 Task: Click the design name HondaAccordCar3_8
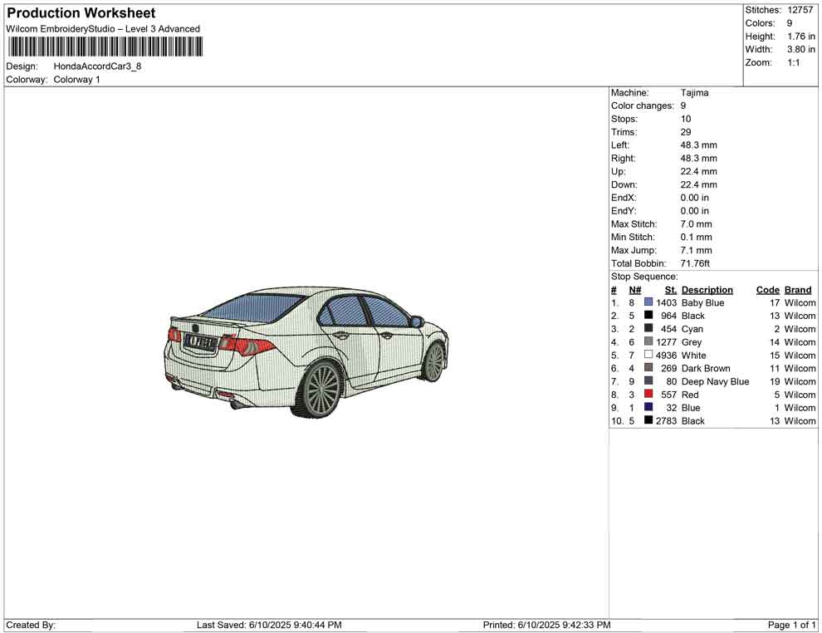[97, 66]
